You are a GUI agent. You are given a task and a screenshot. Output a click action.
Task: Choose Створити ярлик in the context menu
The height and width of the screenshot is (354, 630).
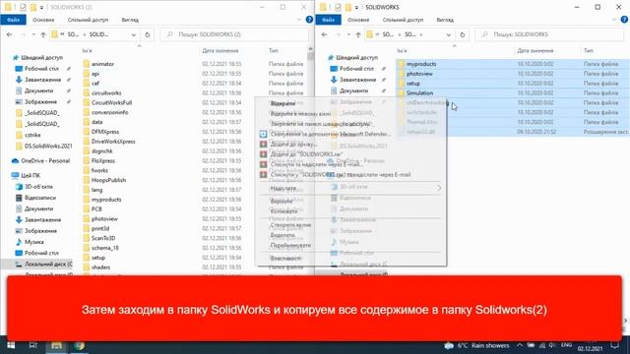click(291, 225)
